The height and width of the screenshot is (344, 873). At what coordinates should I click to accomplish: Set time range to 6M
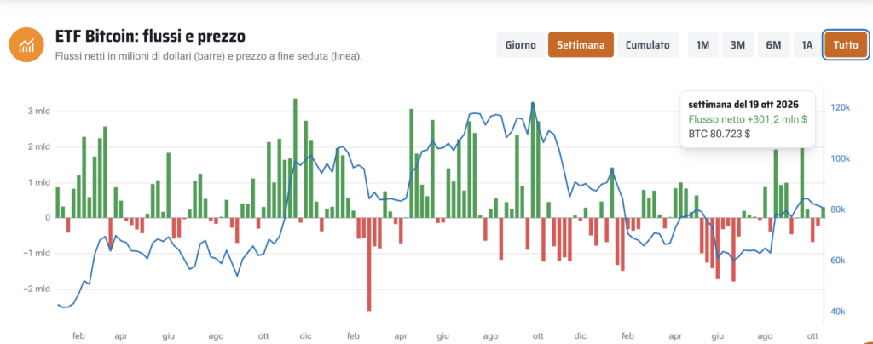click(x=773, y=45)
